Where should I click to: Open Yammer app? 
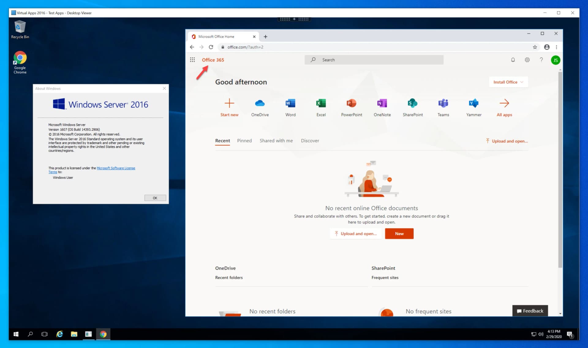coord(474,108)
